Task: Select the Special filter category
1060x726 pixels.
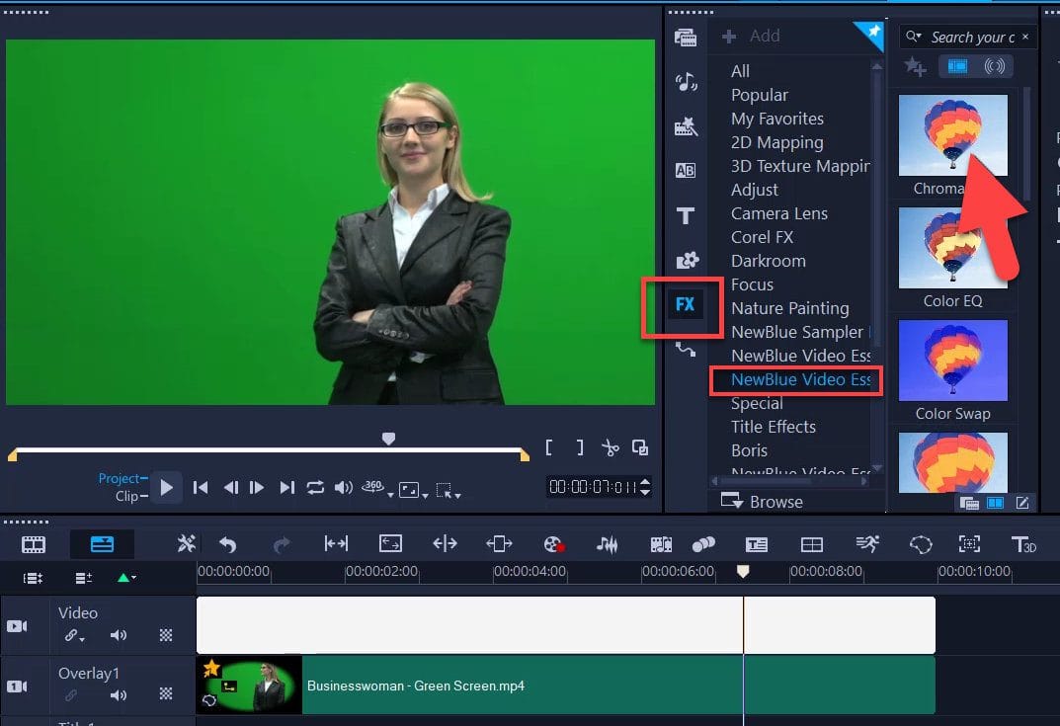Action: (757, 403)
